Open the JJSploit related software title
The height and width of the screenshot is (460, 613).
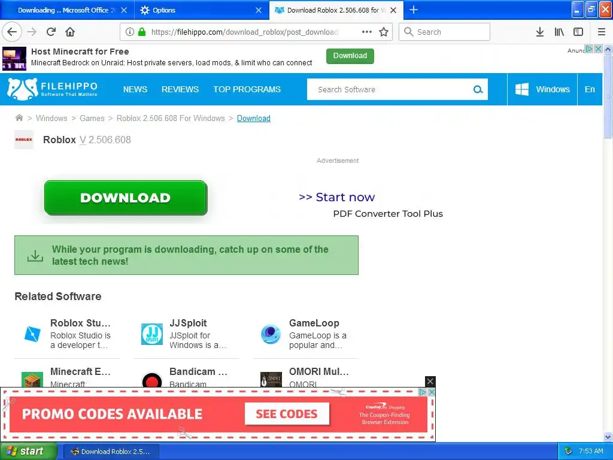[188, 323]
